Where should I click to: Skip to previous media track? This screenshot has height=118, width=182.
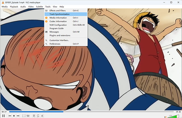coord(10,116)
